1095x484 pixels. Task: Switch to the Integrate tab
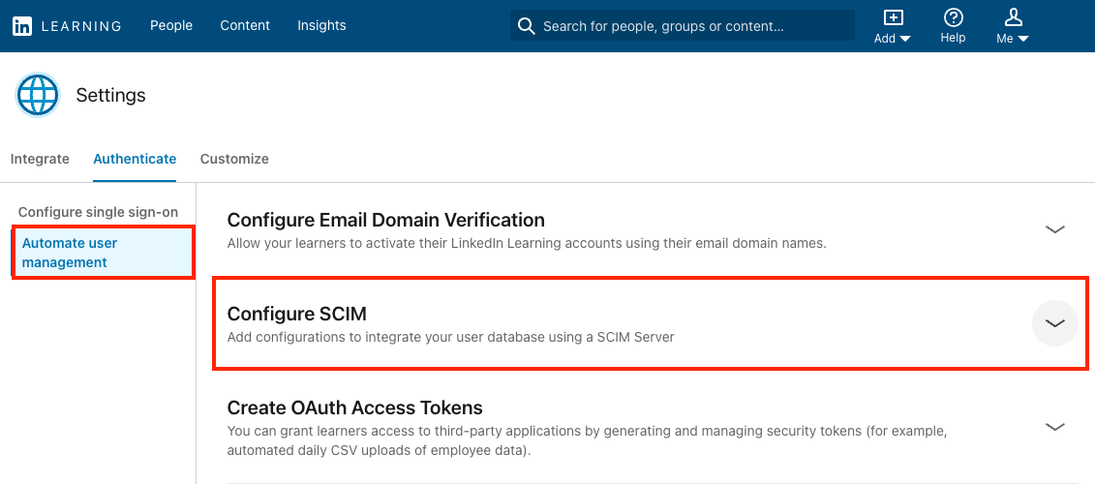[x=40, y=159]
